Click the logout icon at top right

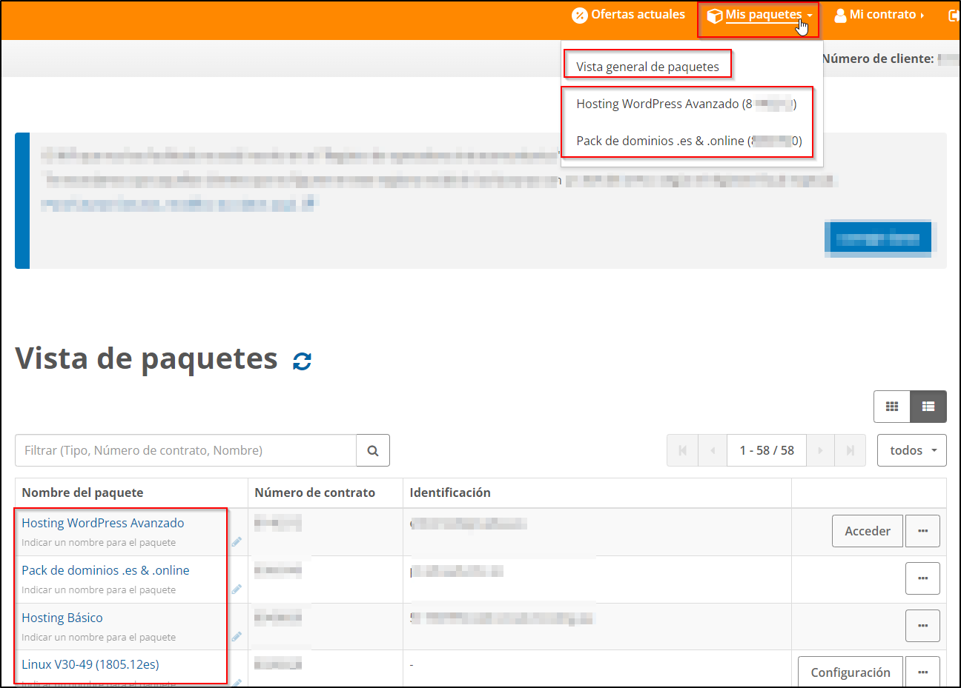click(x=955, y=14)
